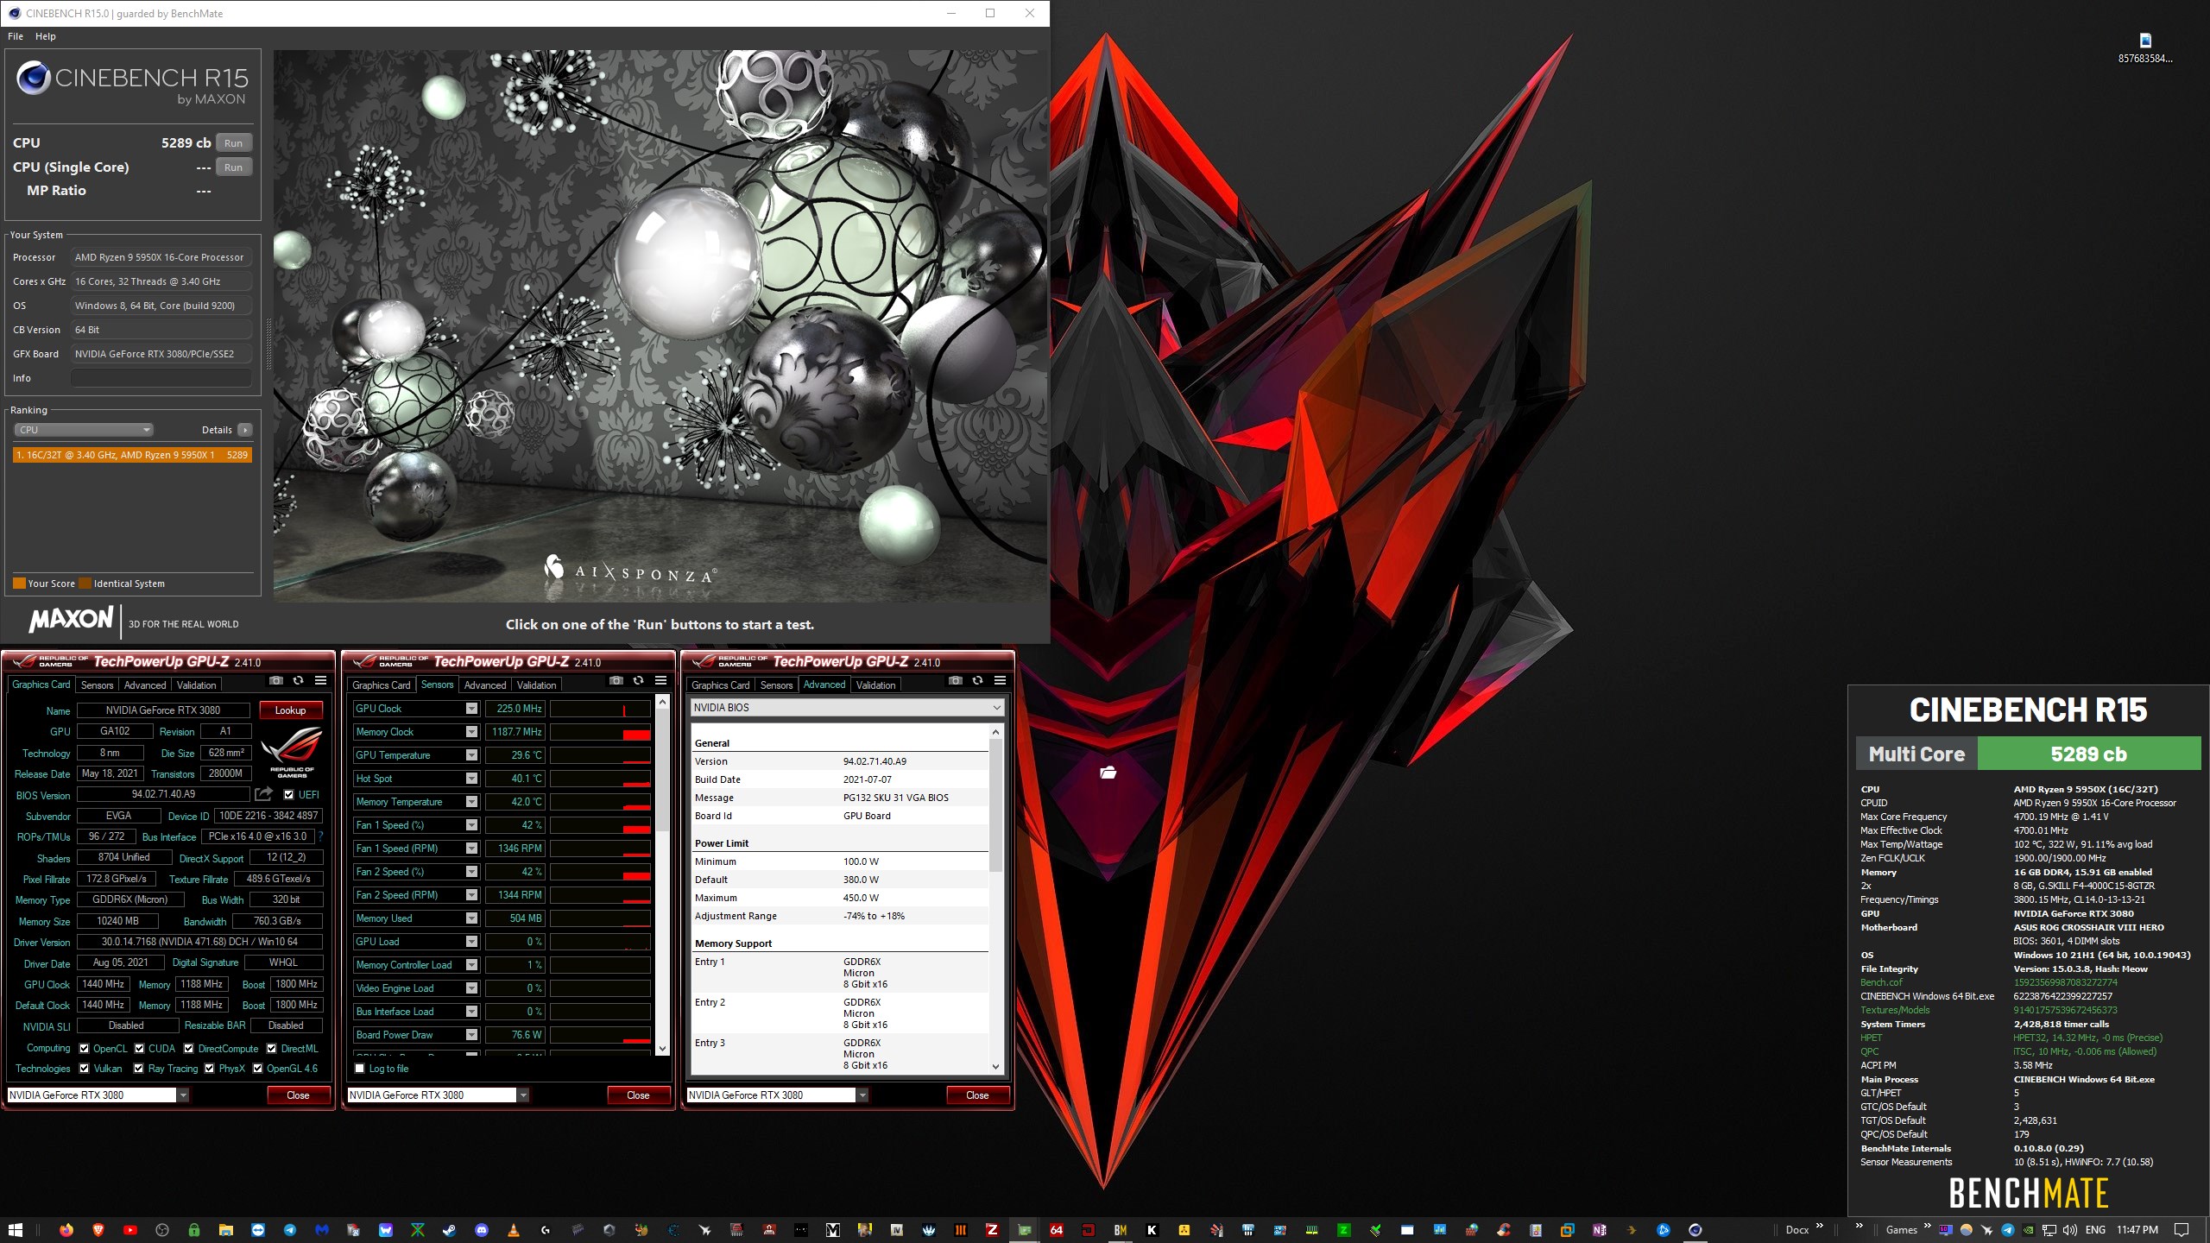Click camera icon in GPU-Z Advanced window
Image resolution: width=2210 pixels, height=1243 pixels.
956,681
